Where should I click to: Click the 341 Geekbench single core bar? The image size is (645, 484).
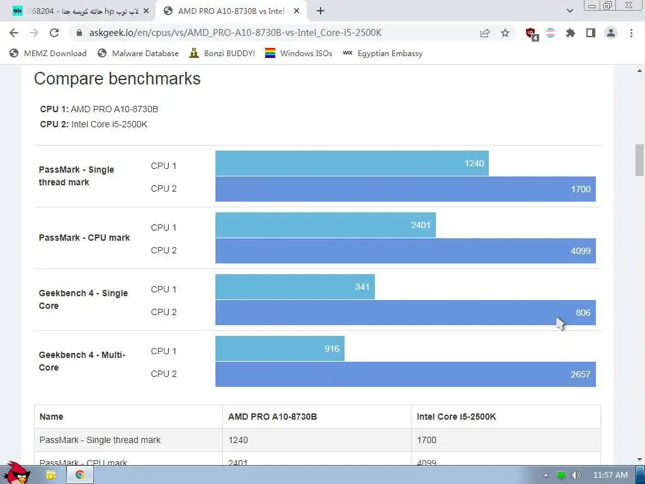pos(295,287)
